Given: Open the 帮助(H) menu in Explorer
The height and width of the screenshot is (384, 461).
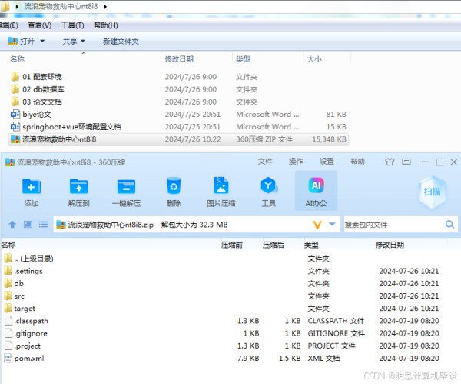Looking at the screenshot, I should [x=106, y=25].
